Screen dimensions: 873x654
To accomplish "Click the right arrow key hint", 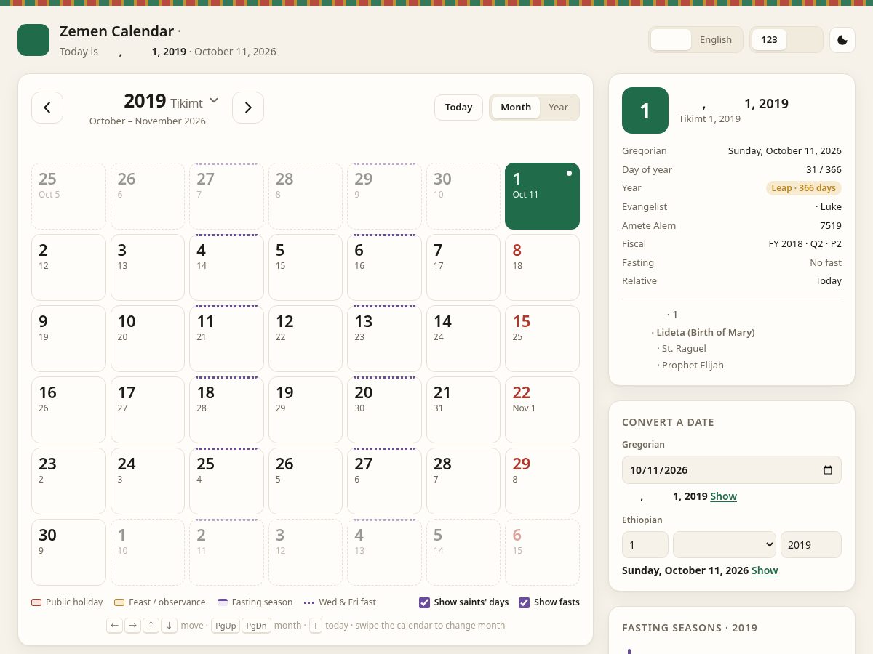I will pos(132,626).
